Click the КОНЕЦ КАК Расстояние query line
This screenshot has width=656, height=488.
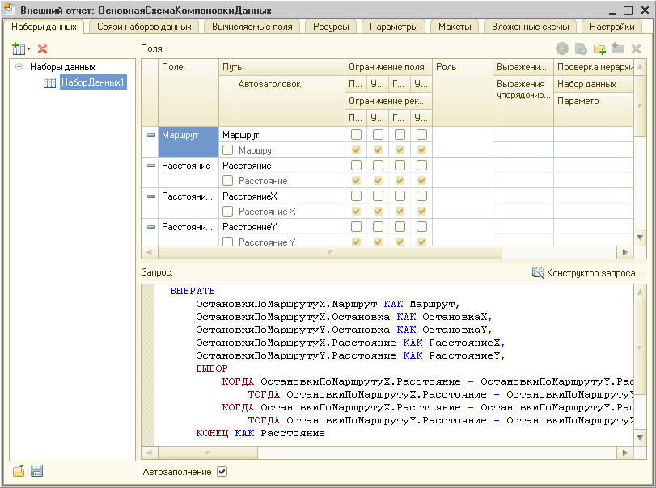point(260,433)
